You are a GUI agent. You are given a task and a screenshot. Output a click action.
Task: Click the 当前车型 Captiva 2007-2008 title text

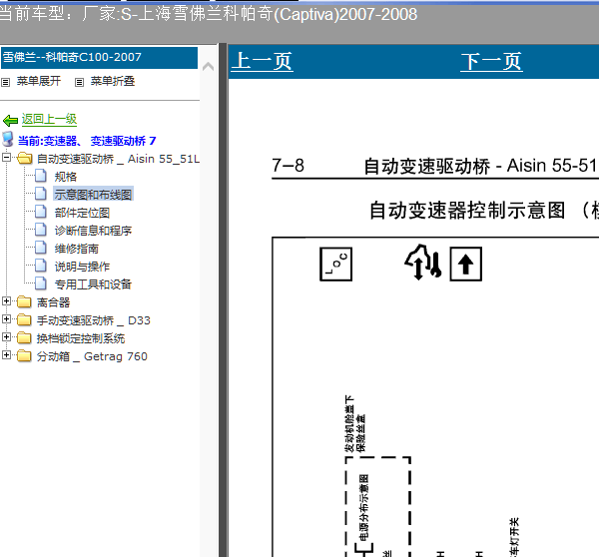(x=209, y=15)
